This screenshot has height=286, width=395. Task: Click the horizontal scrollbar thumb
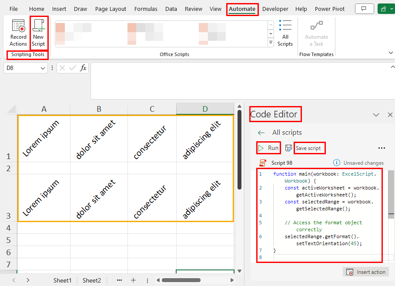(181, 280)
